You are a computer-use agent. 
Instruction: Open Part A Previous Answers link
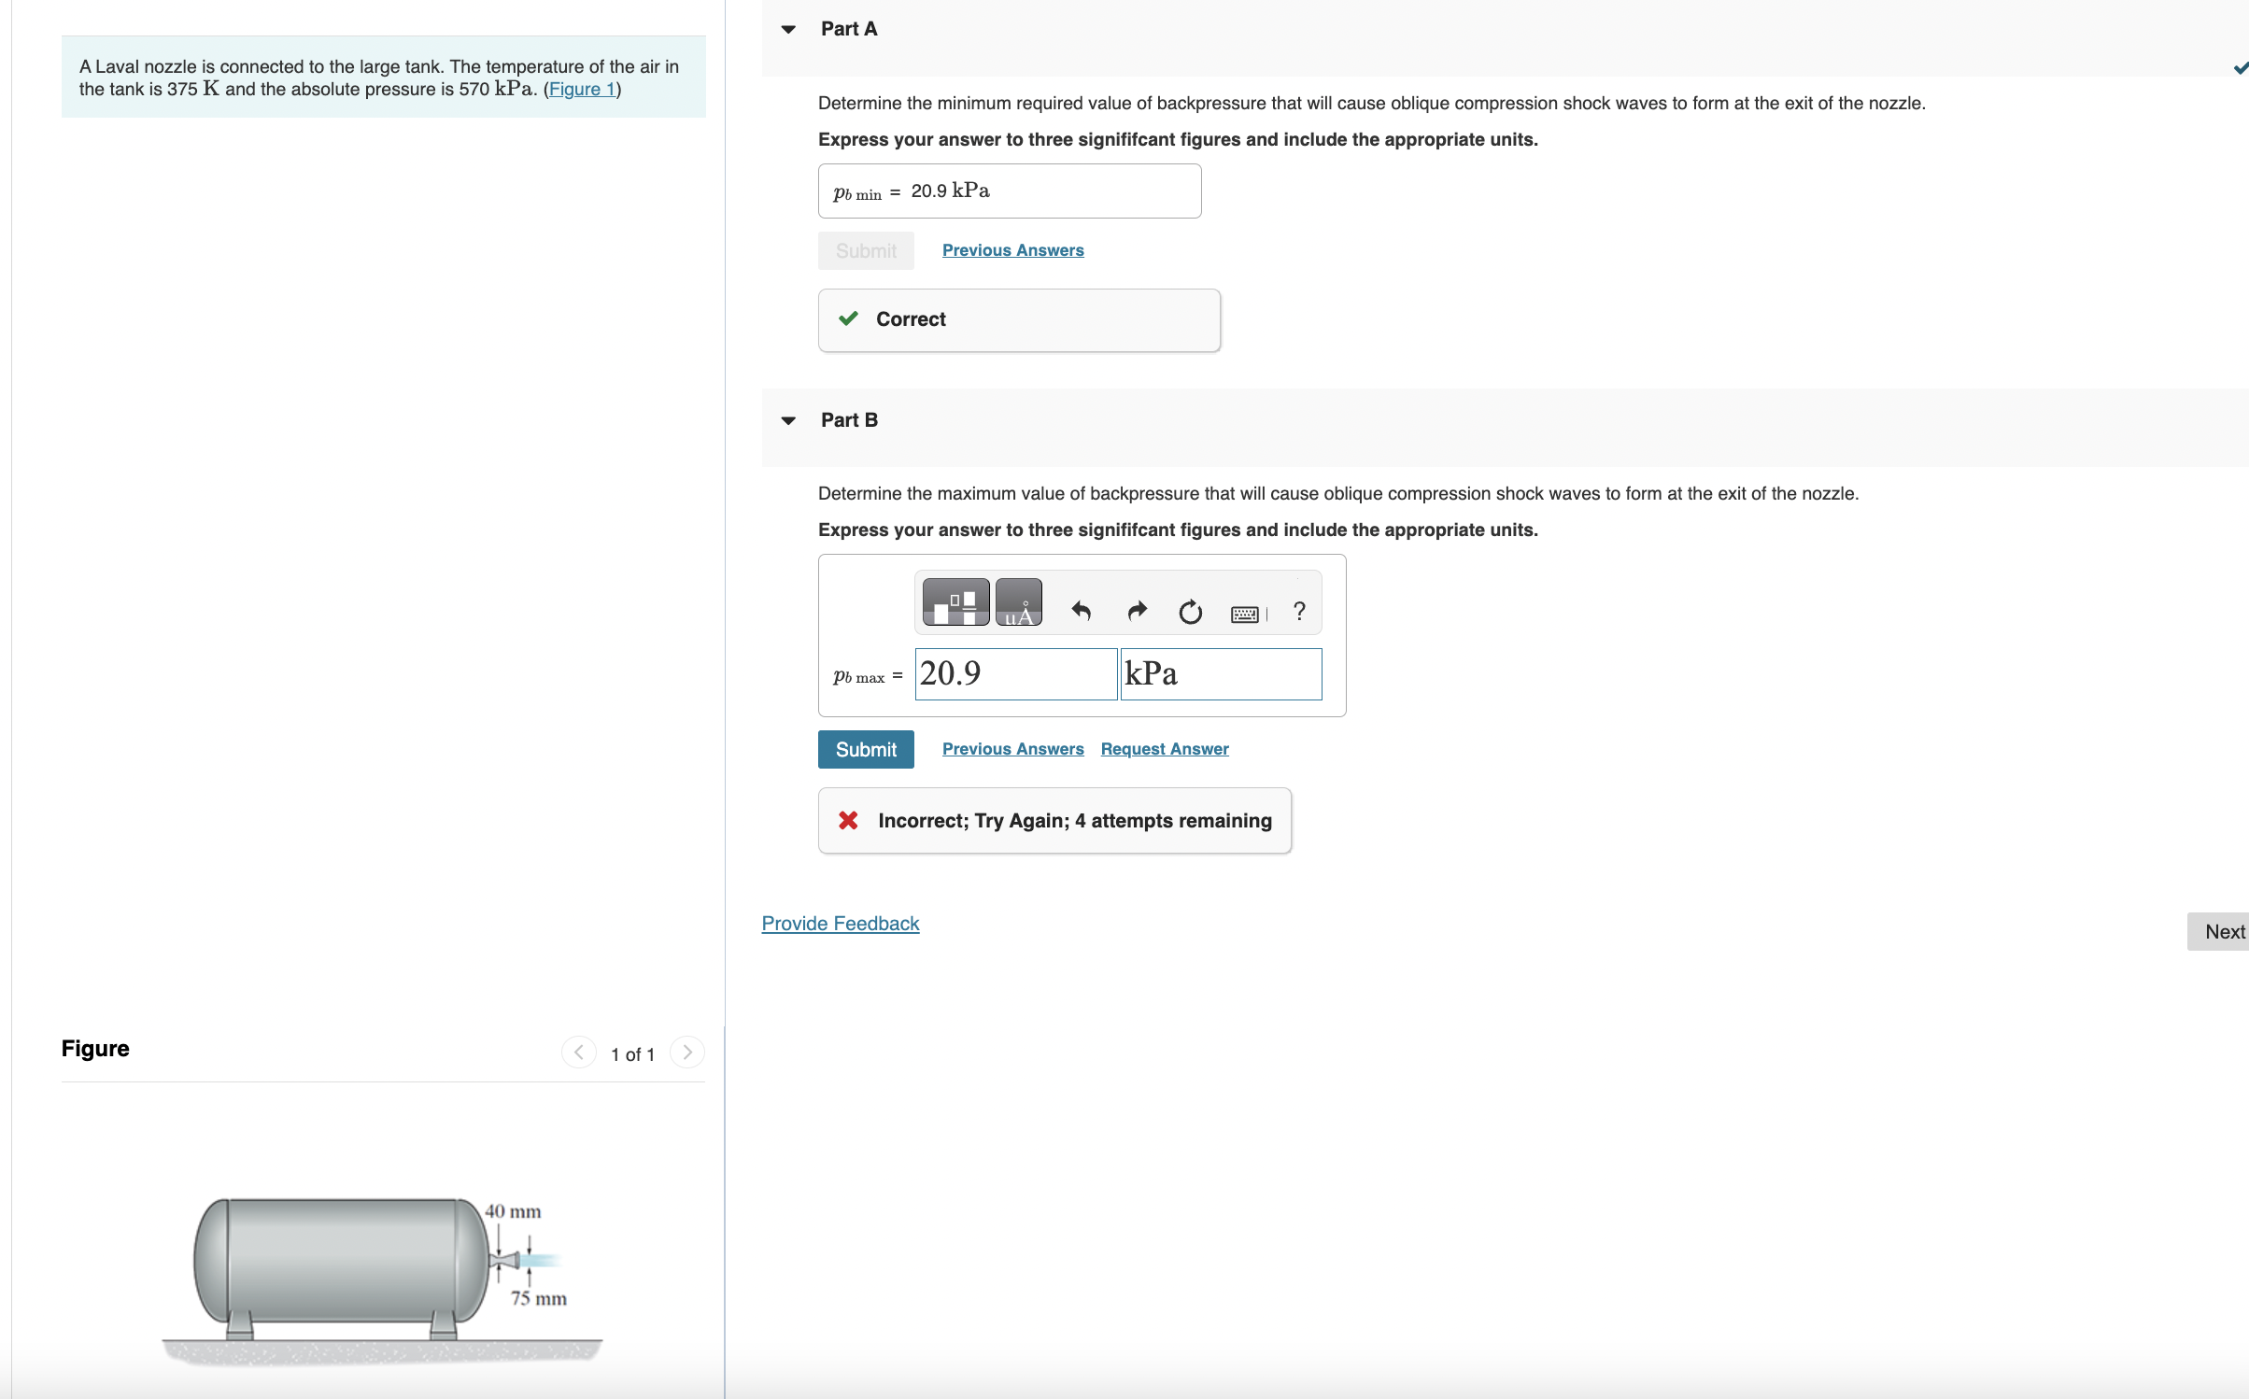coord(1012,250)
